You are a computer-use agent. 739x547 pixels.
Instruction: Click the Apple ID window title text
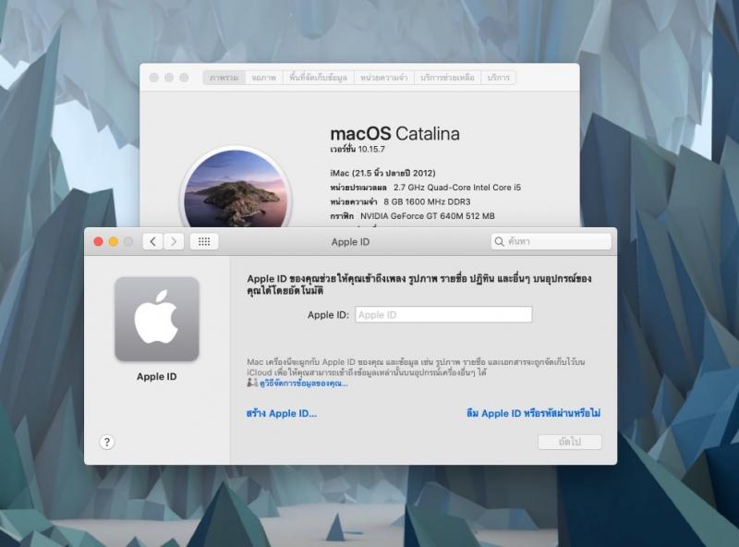[x=350, y=242]
